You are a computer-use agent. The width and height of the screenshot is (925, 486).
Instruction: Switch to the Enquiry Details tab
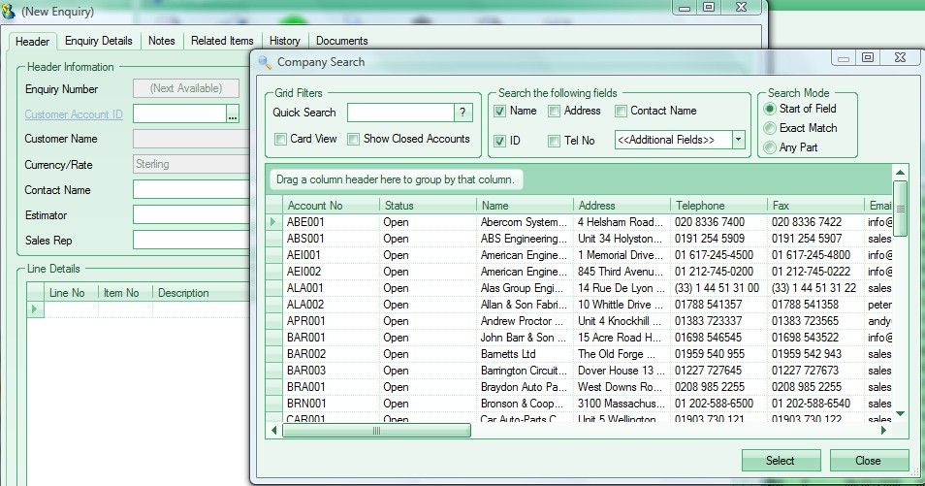coord(98,41)
